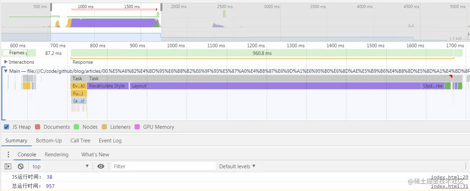Open the top execution context dropdown
This screenshot has height=191, width=470.
60,167
